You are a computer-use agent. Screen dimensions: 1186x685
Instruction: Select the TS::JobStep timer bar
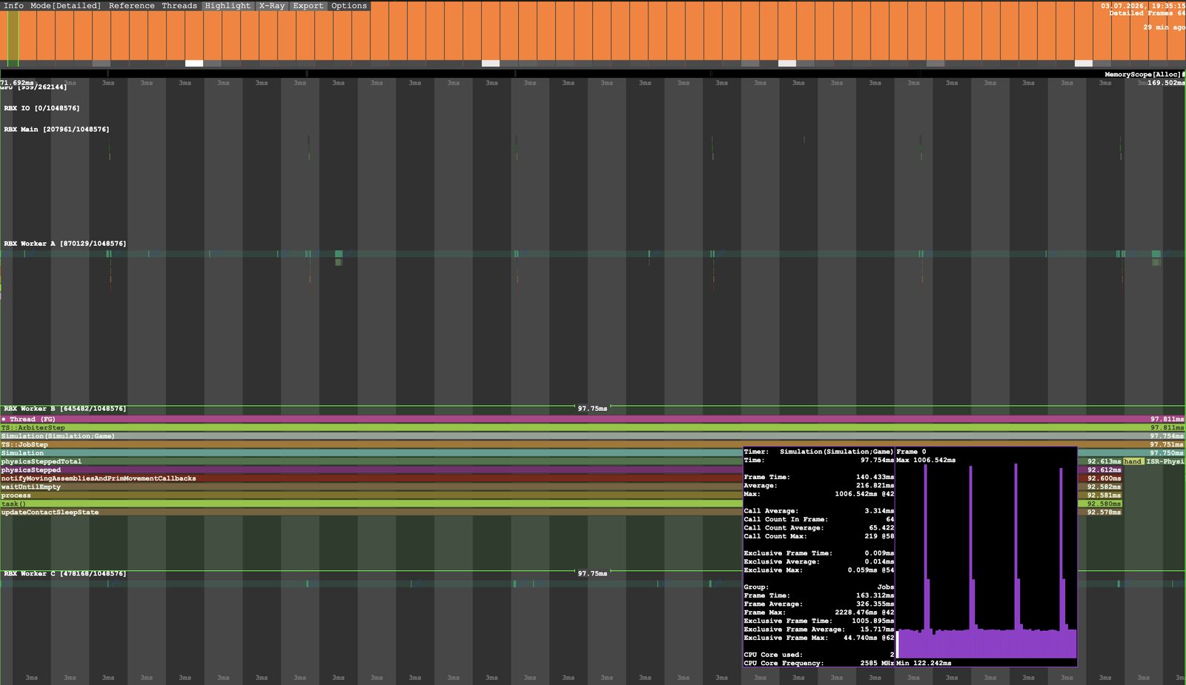click(x=592, y=444)
